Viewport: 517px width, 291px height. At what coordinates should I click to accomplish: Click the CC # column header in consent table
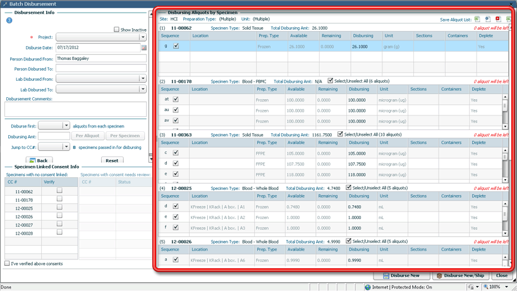pos(23,182)
